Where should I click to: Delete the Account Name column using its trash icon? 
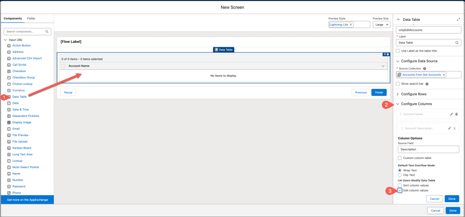(457, 114)
